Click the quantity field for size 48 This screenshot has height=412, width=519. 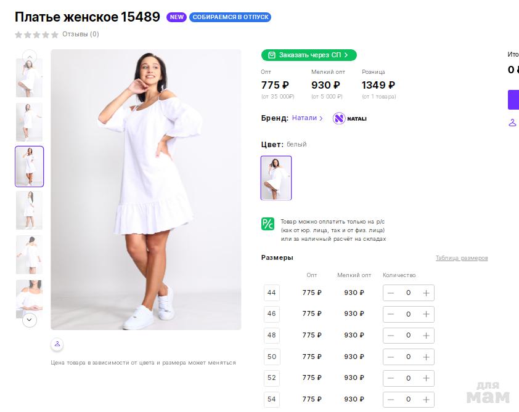click(x=408, y=336)
